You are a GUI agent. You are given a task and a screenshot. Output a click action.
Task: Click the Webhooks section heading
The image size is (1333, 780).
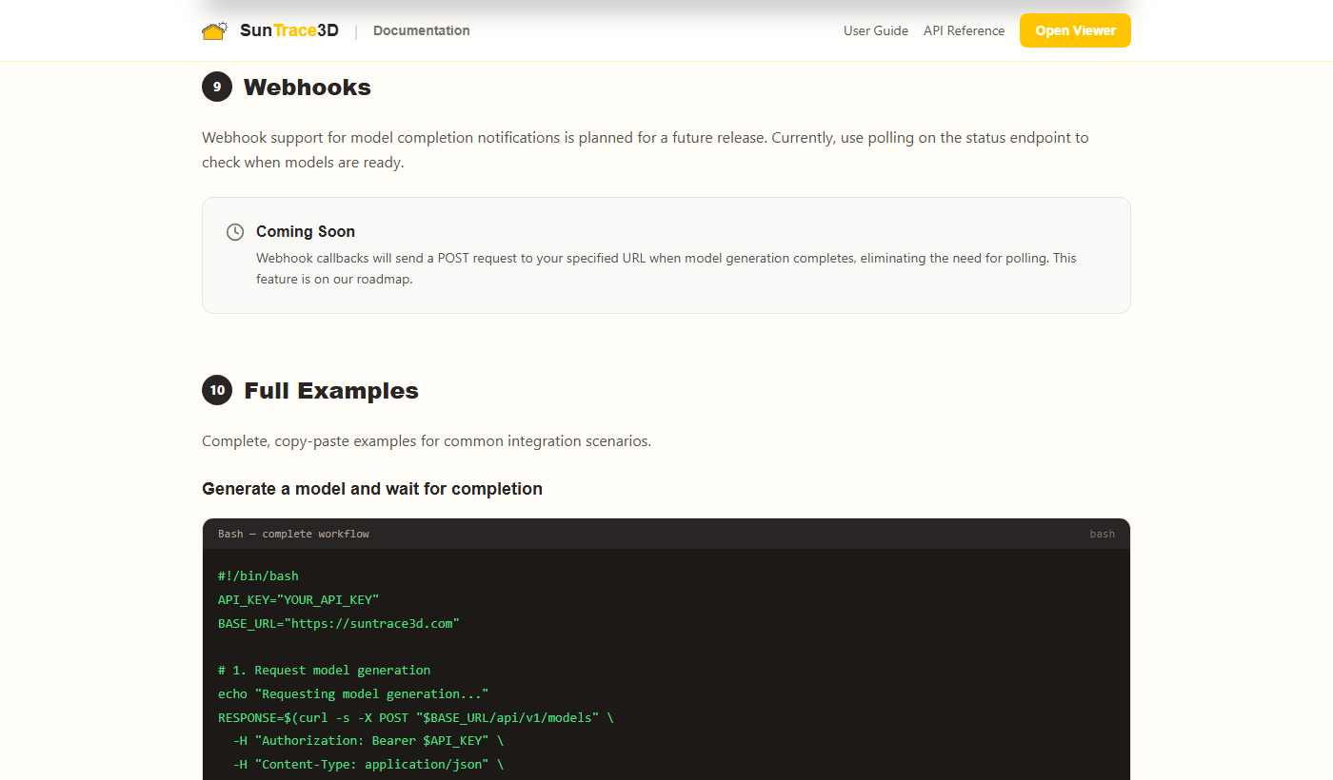tap(307, 87)
